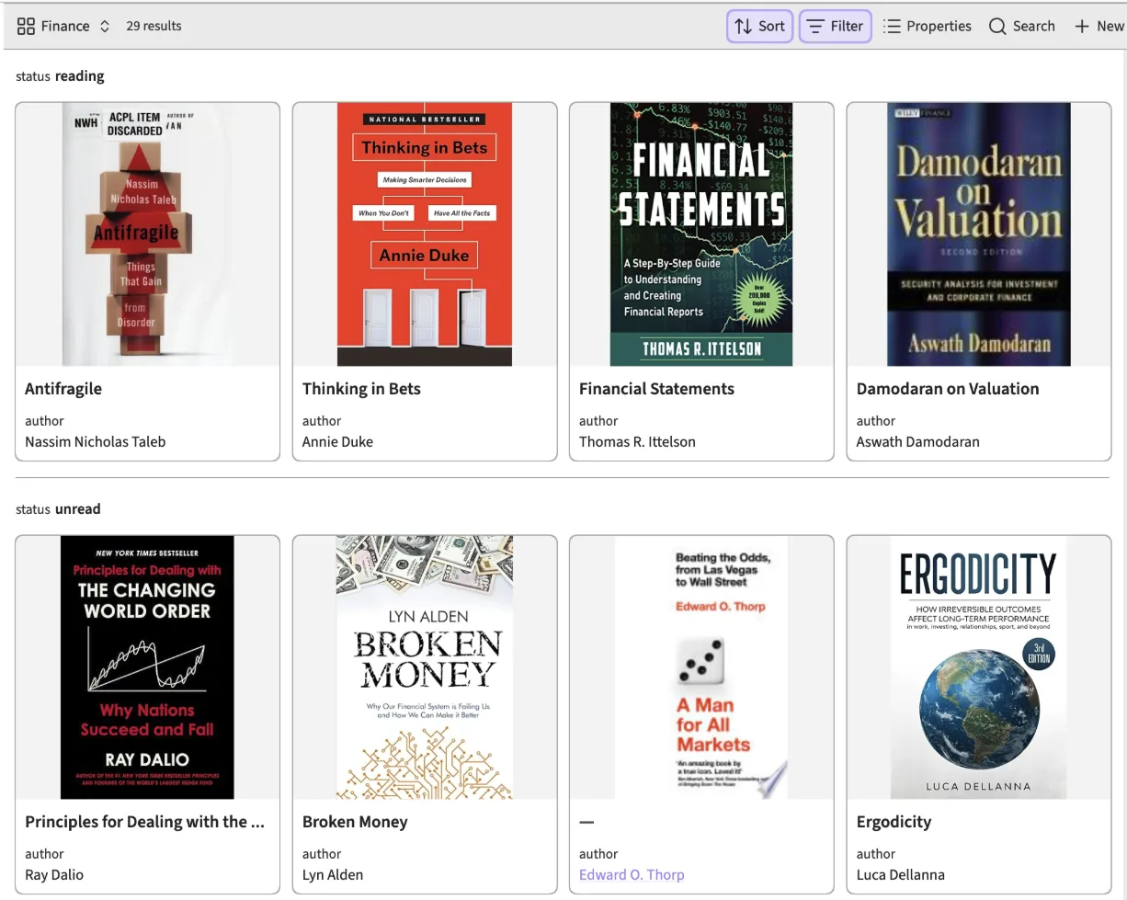Screen dimensions: 1127x900
Task: Open the Thinking in Bets cover image
Action: tap(425, 234)
